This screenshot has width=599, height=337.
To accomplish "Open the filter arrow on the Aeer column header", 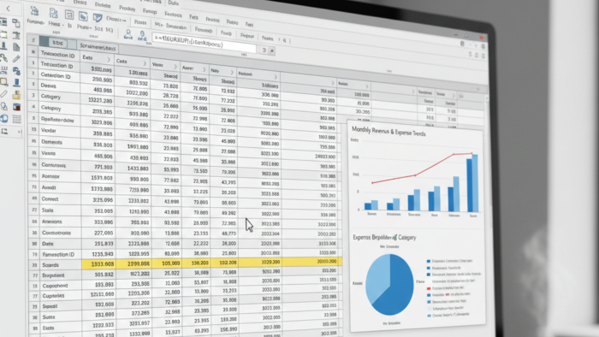I will pyautogui.click(x=204, y=69).
